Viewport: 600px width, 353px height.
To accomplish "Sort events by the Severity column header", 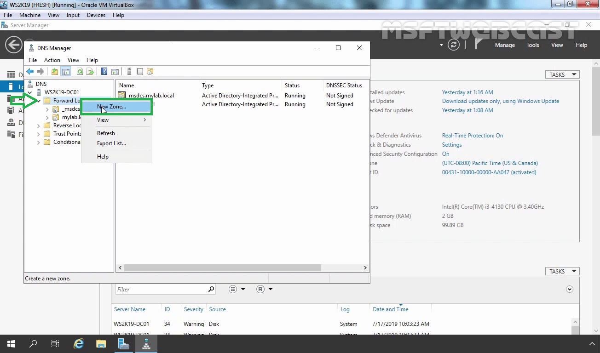I will (193, 309).
